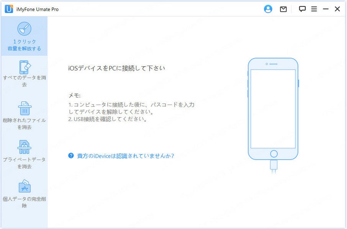The image size is (347, 229).
Task: Switch to 削除されたファイルを消去 tab
Action: (25, 116)
